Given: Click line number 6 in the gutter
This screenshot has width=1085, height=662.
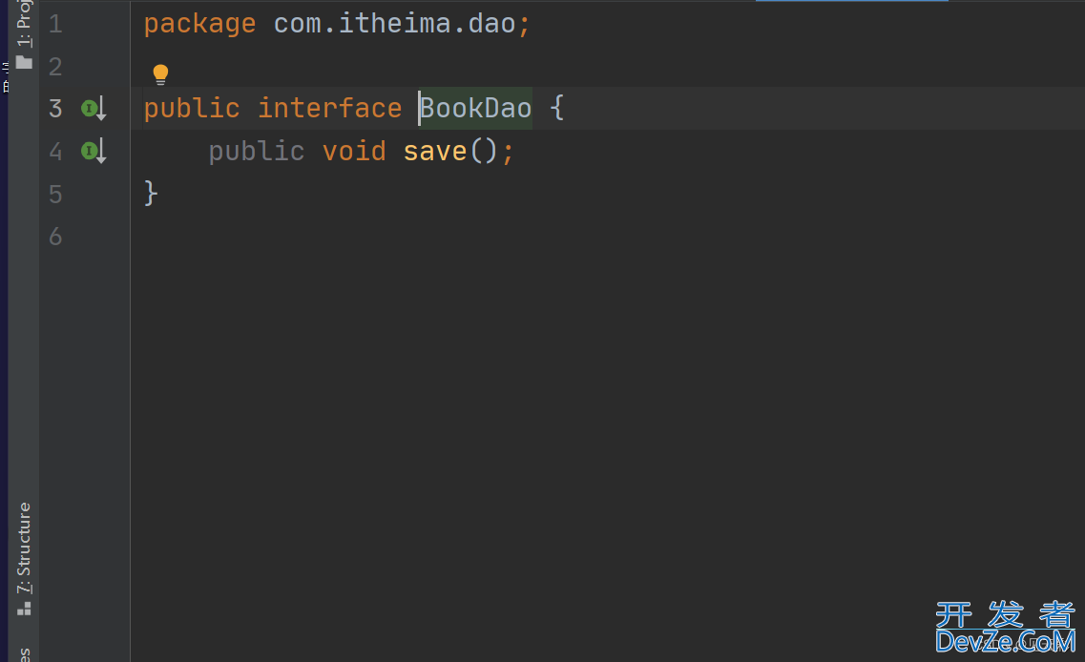Looking at the screenshot, I should (55, 237).
